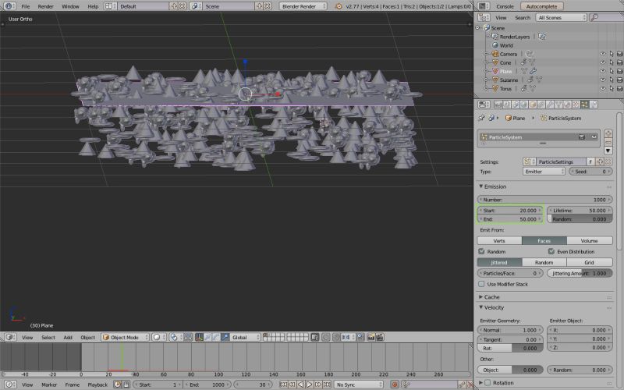Collapse the Scene tree node

pyautogui.click(x=477, y=28)
